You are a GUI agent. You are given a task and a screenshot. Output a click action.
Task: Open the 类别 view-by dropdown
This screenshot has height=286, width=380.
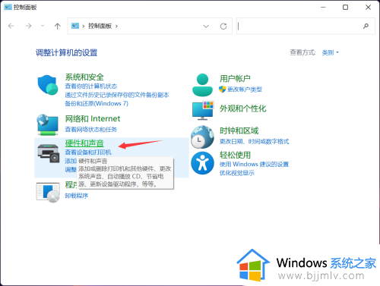[x=330, y=52]
